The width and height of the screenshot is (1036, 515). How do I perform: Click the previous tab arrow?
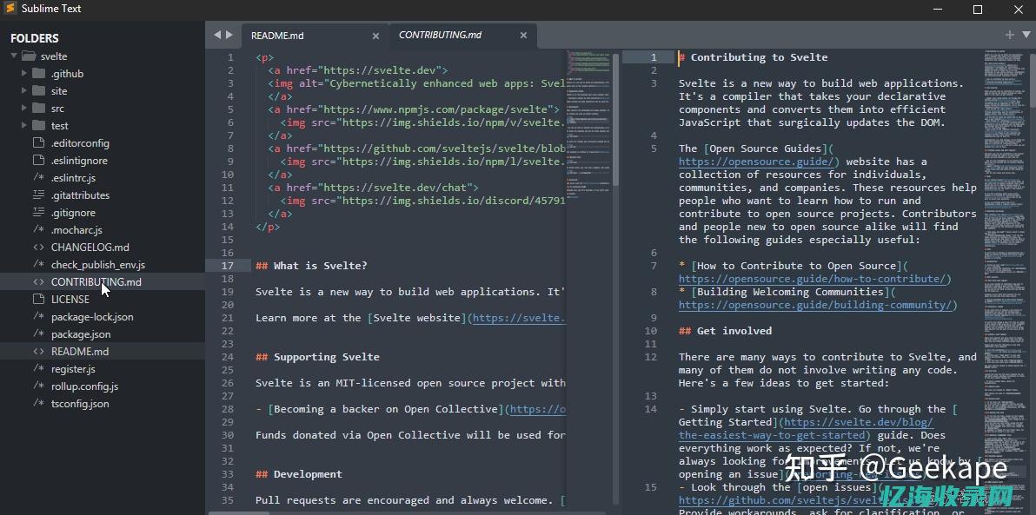pos(216,35)
